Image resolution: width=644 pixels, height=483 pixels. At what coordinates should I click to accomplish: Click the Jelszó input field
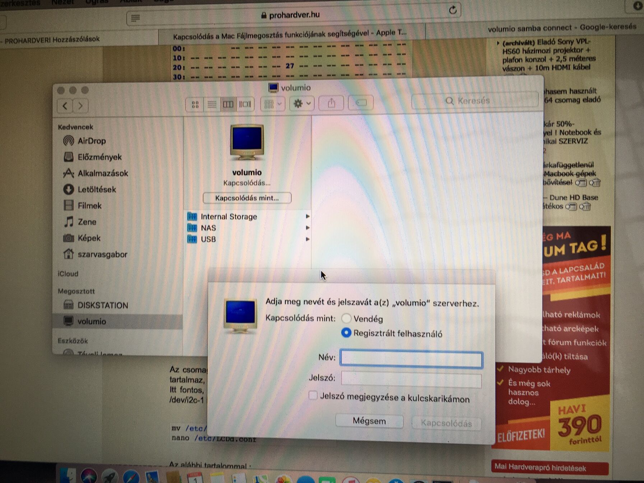[x=411, y=380]
